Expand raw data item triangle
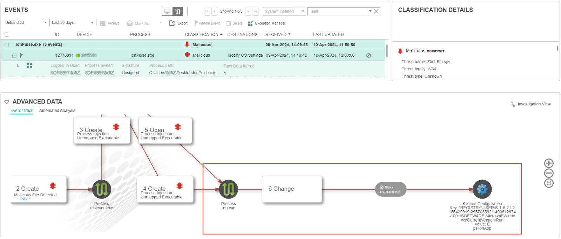 [18, 65]
